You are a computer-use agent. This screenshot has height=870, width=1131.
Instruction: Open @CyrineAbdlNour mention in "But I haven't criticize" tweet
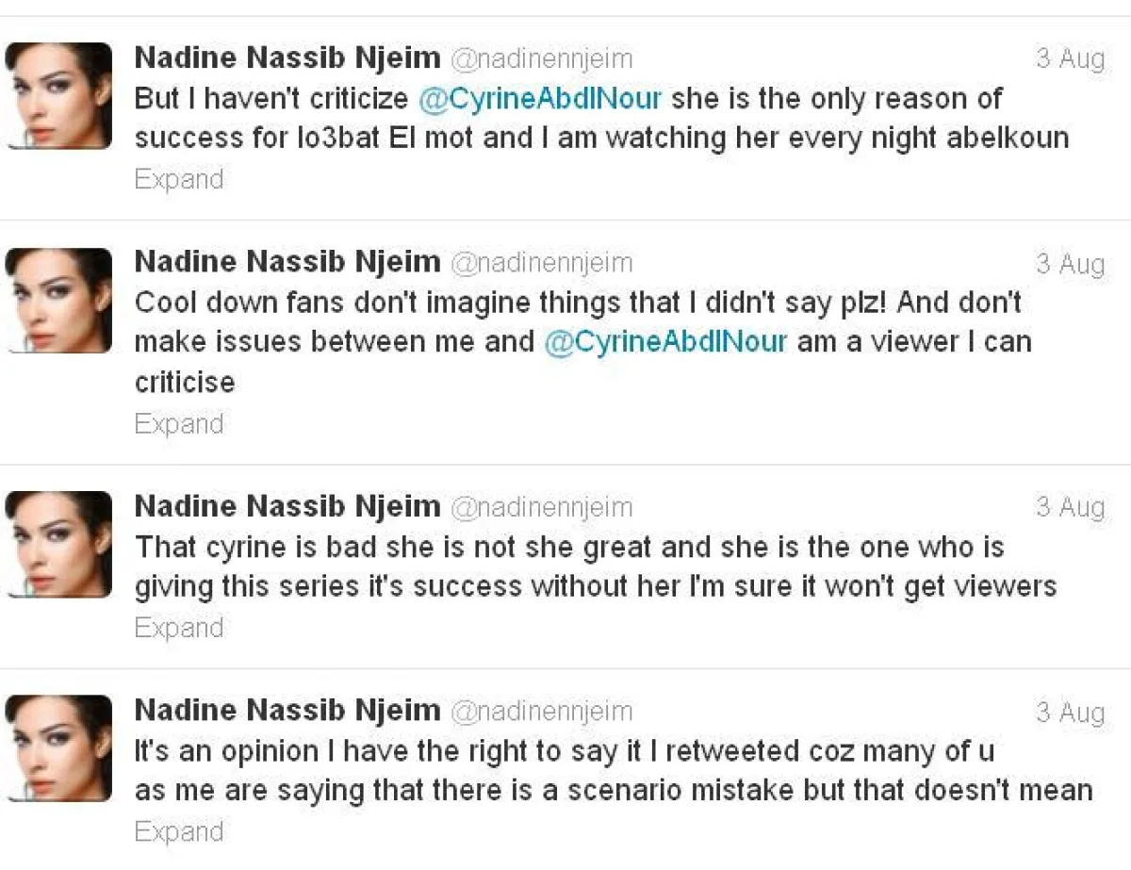tap(539, 99)
